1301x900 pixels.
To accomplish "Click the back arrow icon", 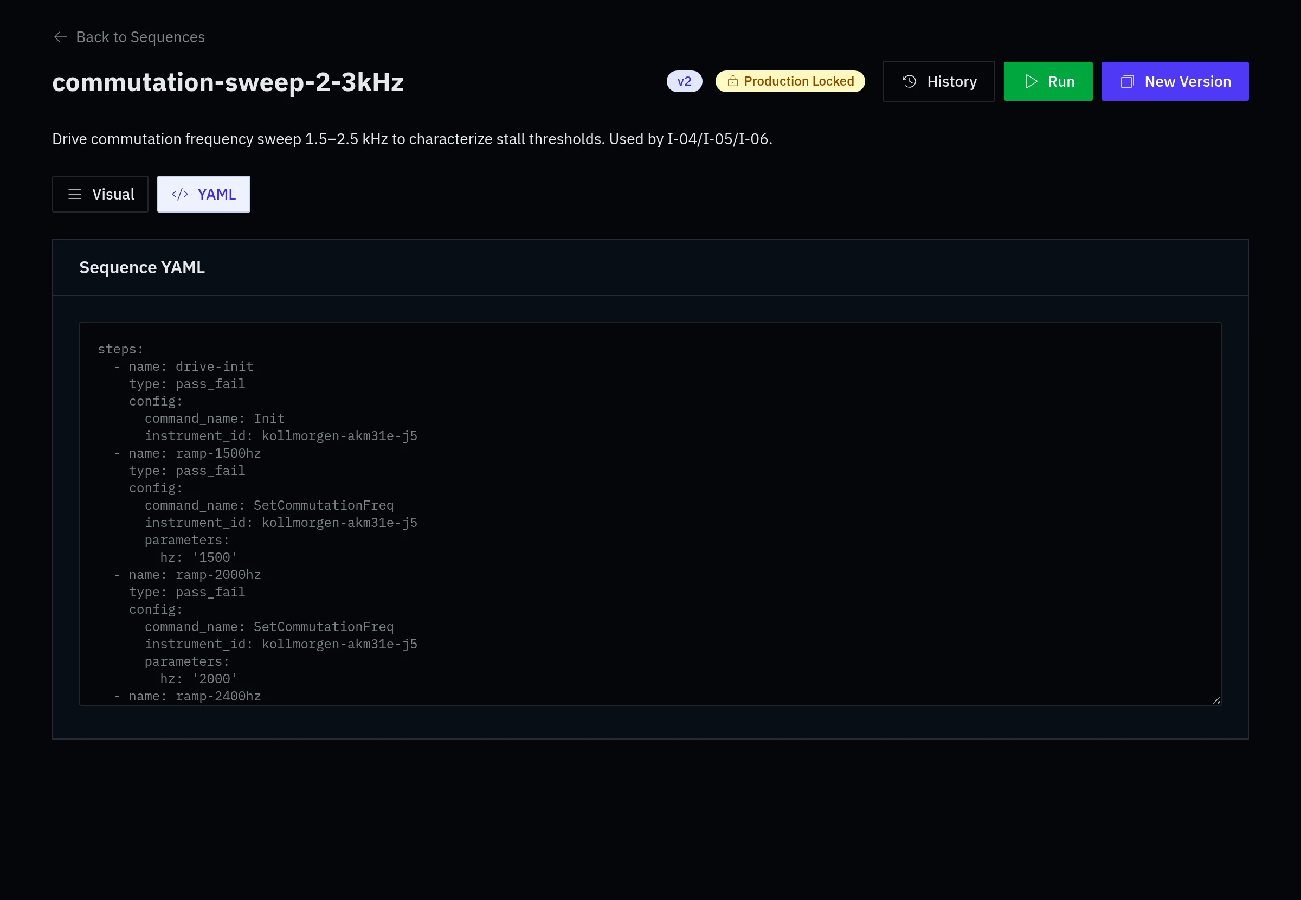I will tap(60, 37).
